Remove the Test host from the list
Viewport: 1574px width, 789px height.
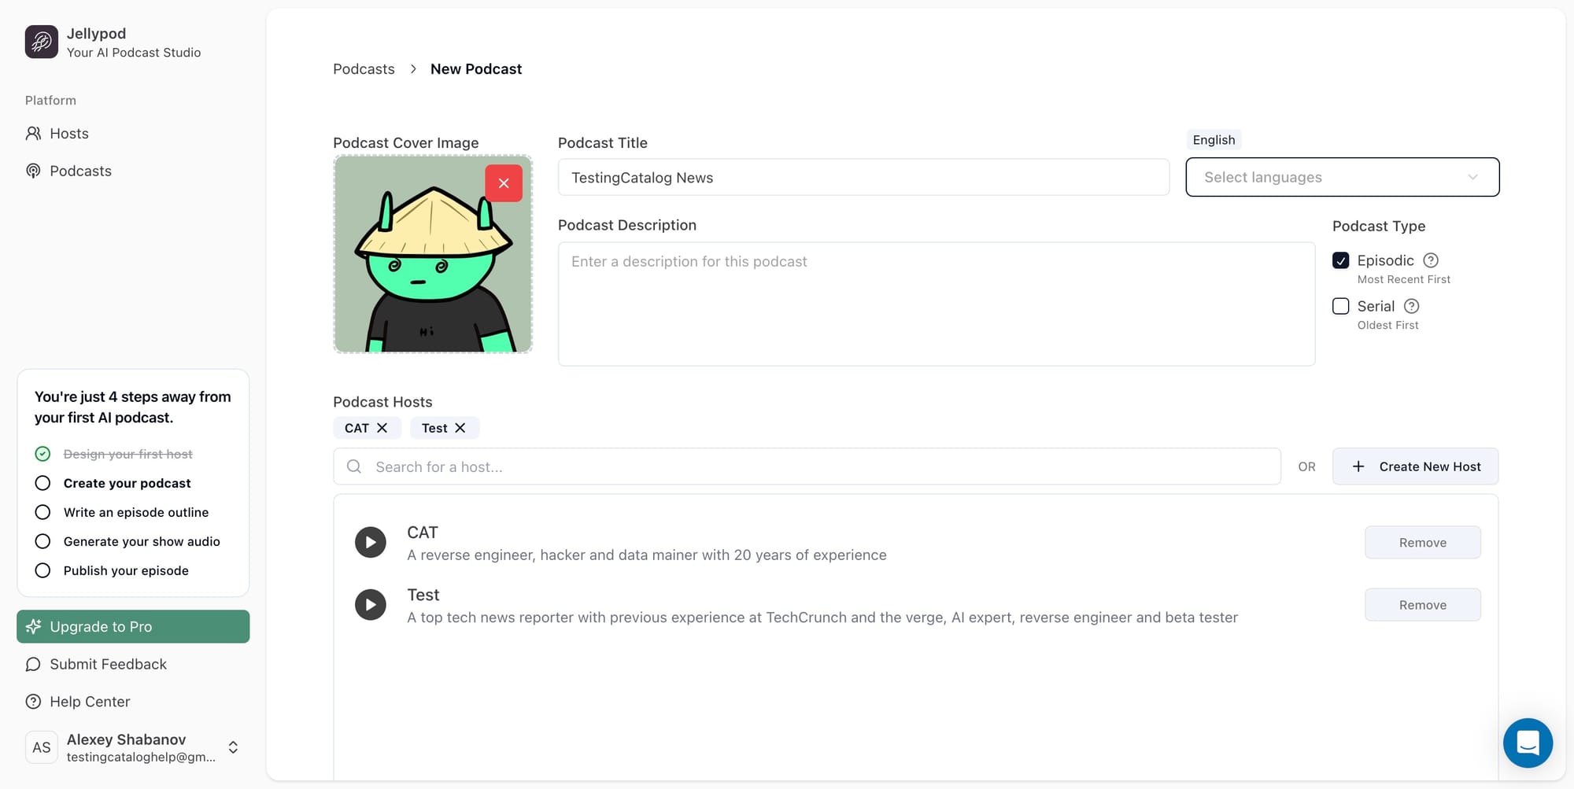click(x=1423, y=605)
